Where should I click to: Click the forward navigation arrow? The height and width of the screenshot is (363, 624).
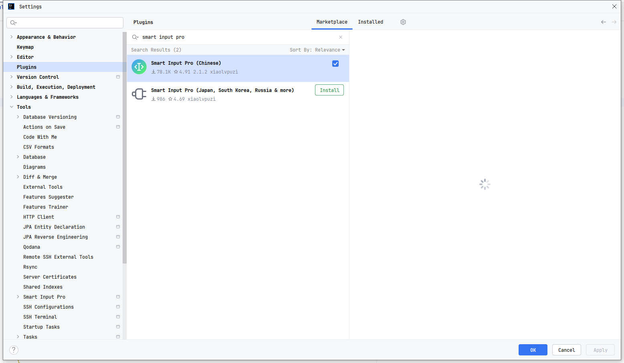614,22
